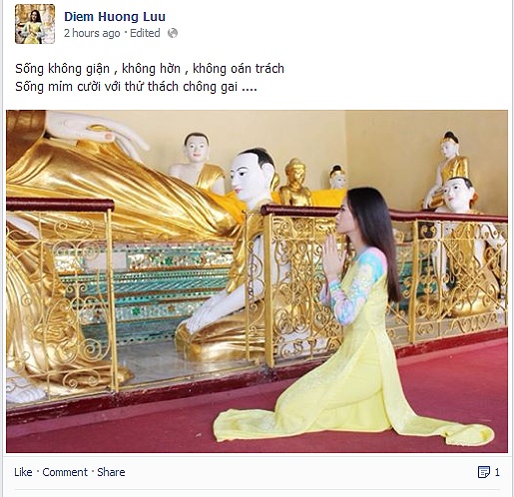The height and width of the screenshot is (497, 514).
Task: Click the Comment link under the photo
Action: coord(65,472)
